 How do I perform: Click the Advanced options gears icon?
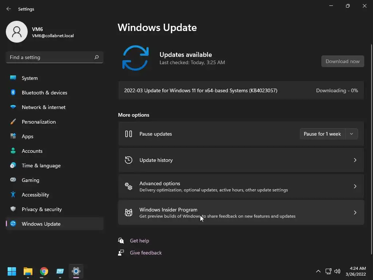click(x=129, y=186)
